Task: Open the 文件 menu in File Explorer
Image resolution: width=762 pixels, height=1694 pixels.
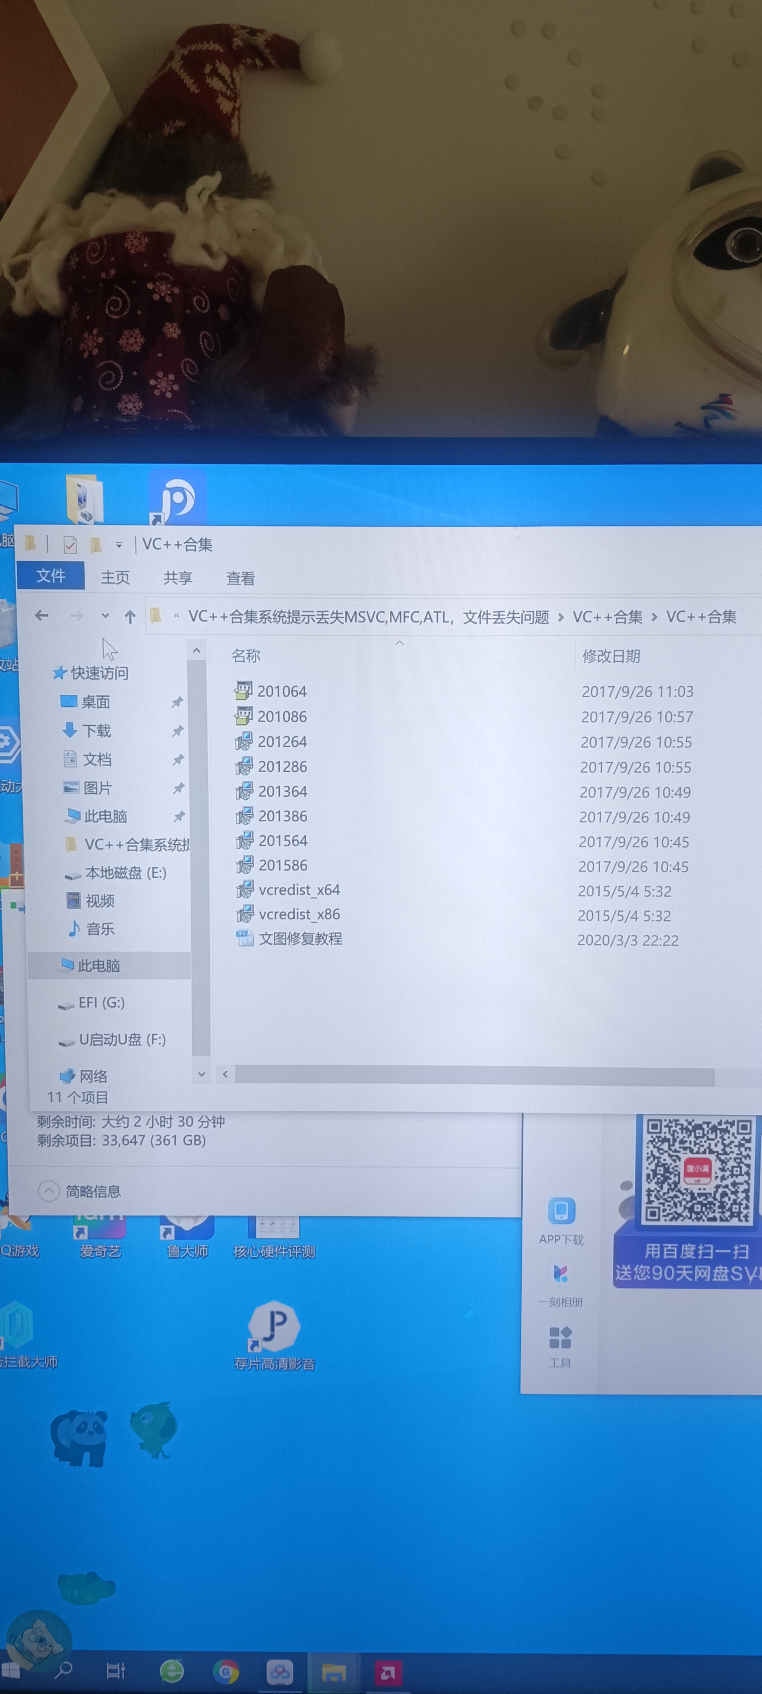Action: [52, 575]
